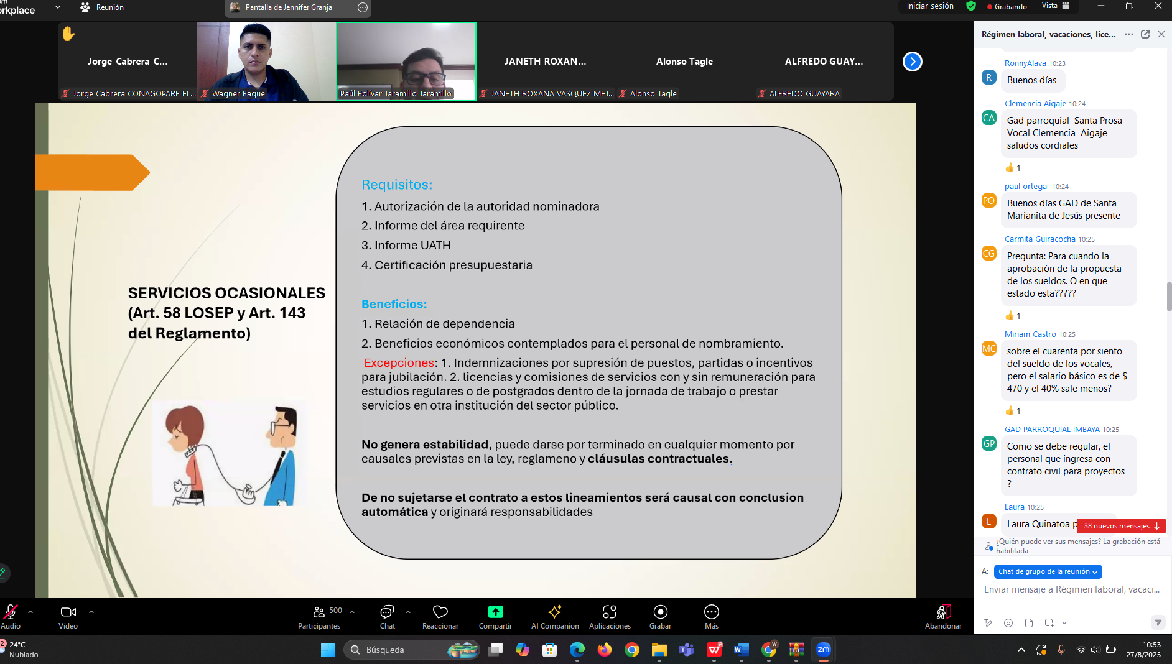Open Word from the Windows taskbar
The height and width of the screenshot is (664, 1172).
point(740,650)
